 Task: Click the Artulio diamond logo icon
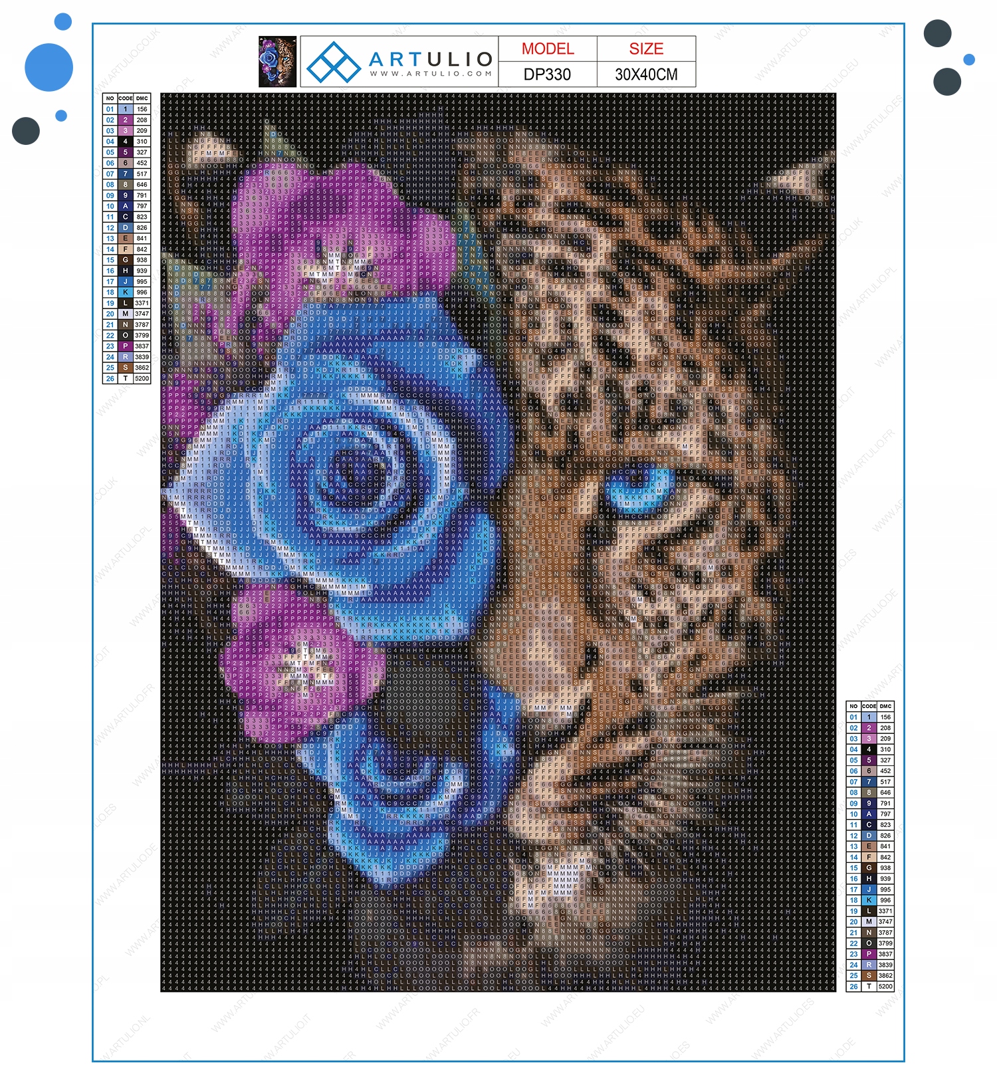pyautogui.click(x=334, y=62)
